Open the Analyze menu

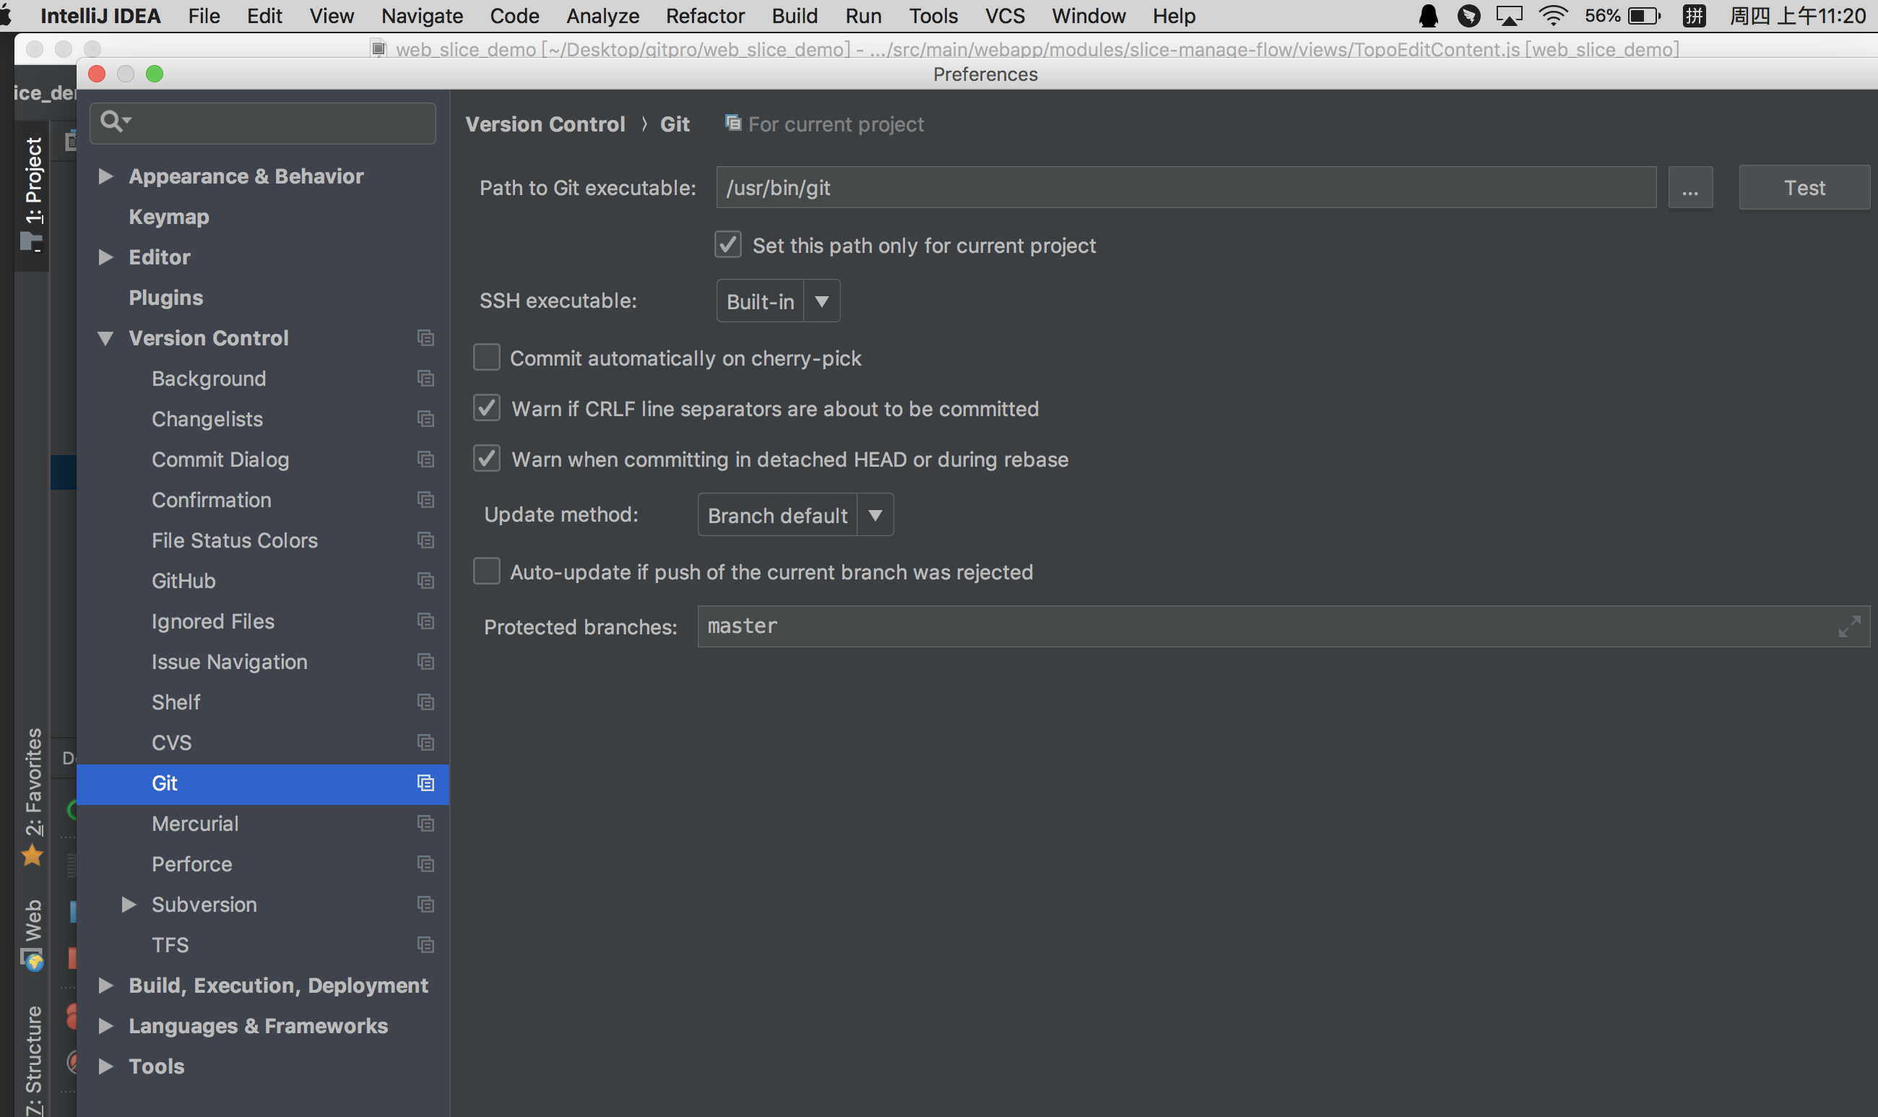point(602,16)
